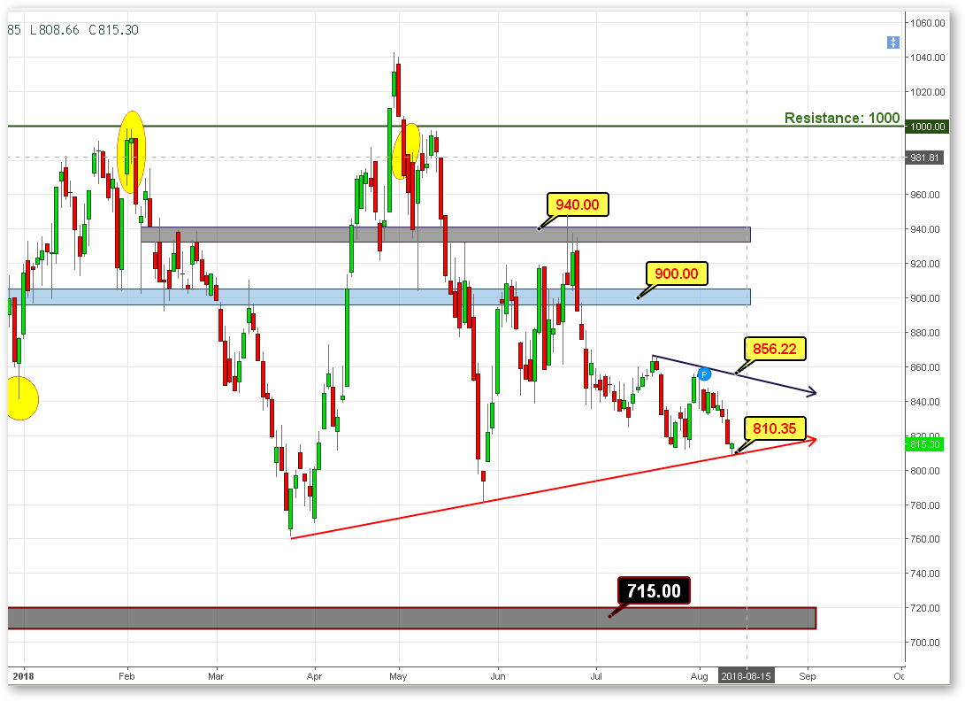The image size is (965, 701).
Task: Click the blue P marker on chart
Action: (x=704, y=374)
